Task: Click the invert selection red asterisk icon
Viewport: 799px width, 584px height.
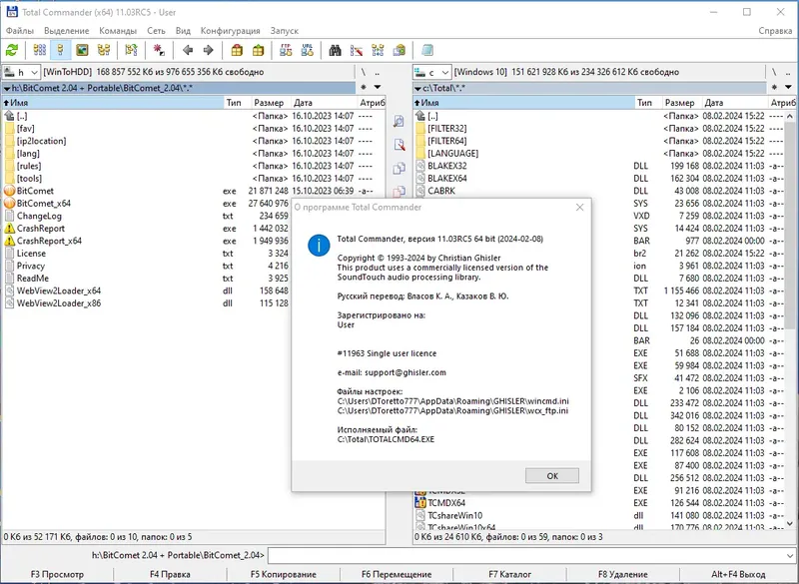Action: click(x=159, y=50)
